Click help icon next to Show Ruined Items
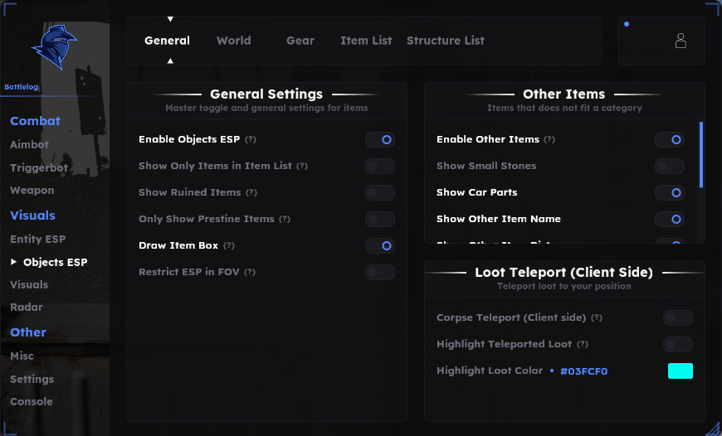The width and height of the screenshot is (722, 436). [x=251, y=192]
